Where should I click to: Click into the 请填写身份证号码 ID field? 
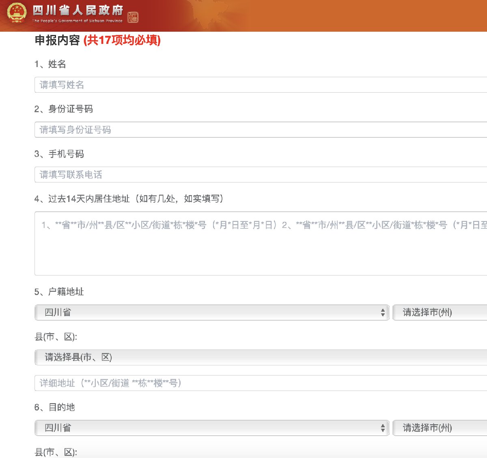click(261, 130)
